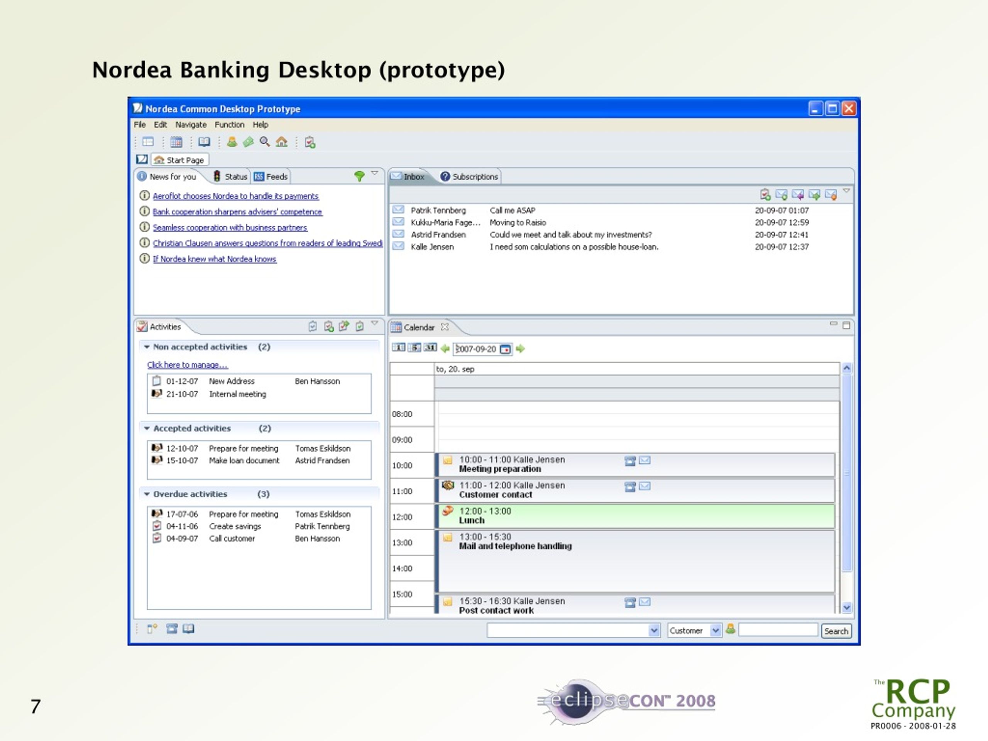Close the Calendar tab
The image size is (988, 741).
tap(445, 327)
